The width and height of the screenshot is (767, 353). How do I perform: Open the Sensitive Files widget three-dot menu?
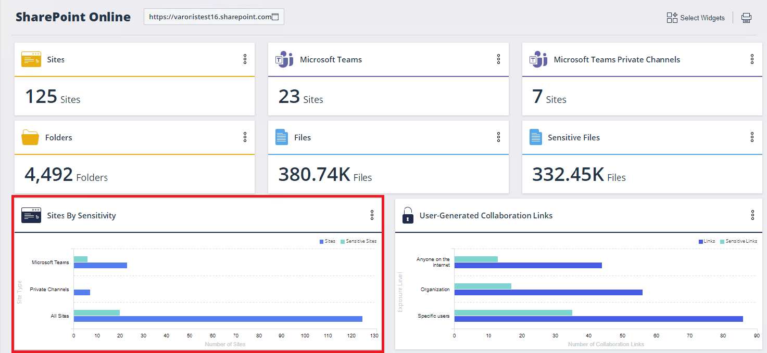click(752, 137)
